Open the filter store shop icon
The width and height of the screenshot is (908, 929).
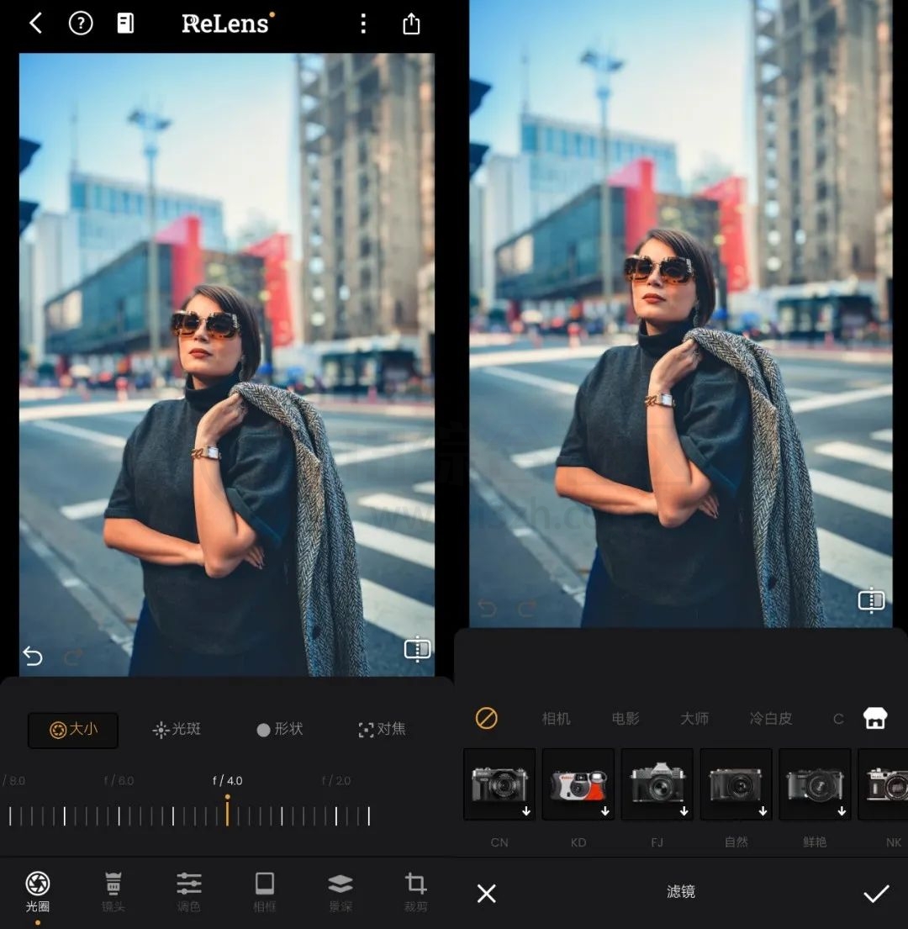pos(875,718)
